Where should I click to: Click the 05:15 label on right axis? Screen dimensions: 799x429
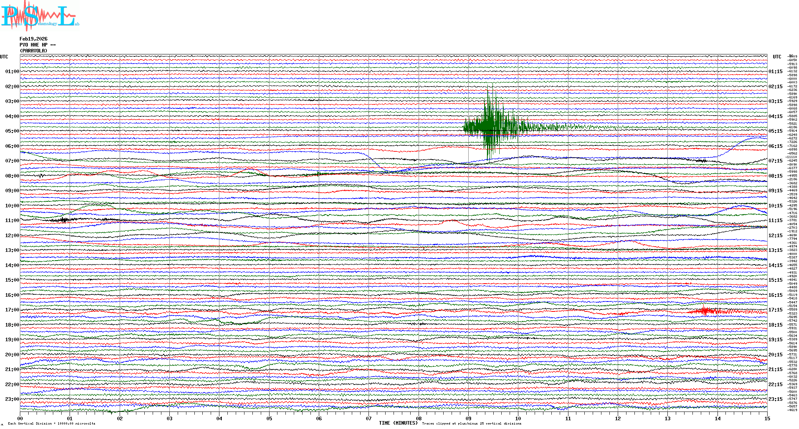[775, 131]
